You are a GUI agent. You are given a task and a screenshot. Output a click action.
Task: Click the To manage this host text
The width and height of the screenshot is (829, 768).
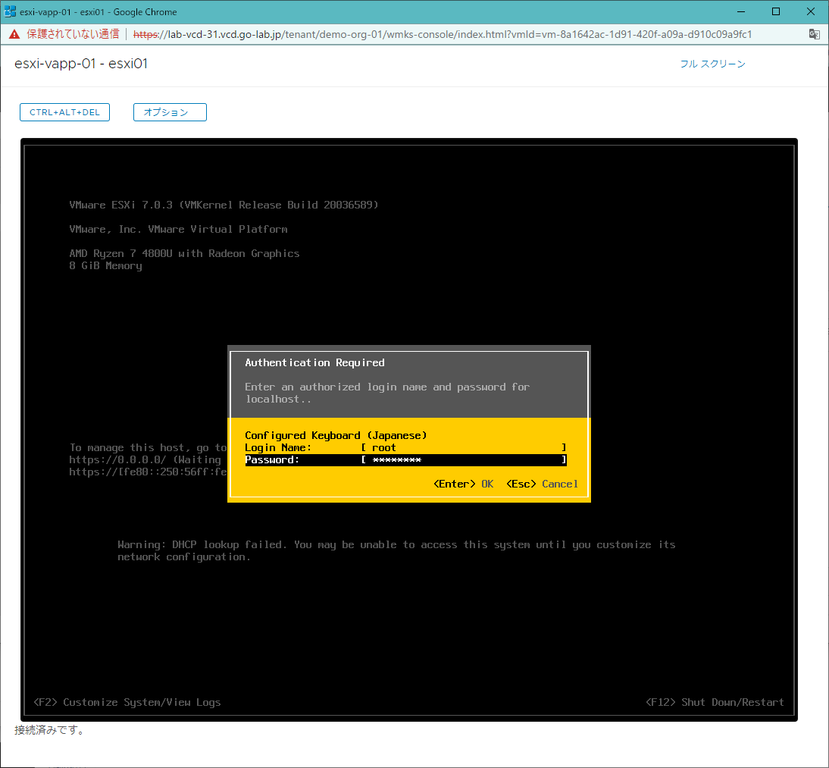pyautogui.click(x=148, y=447)
